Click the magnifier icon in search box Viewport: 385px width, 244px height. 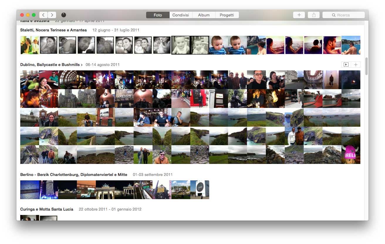334,15
